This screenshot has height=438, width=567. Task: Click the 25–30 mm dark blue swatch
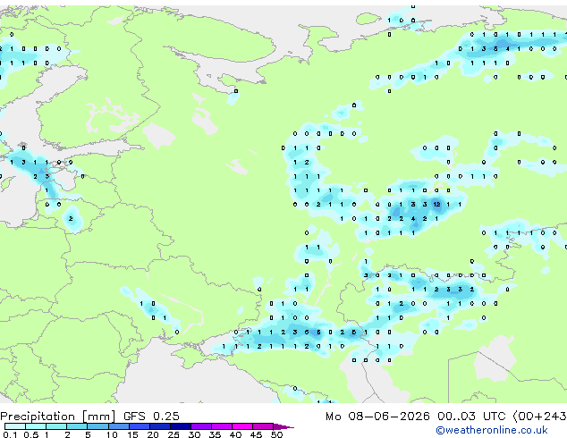pos(181,426)
